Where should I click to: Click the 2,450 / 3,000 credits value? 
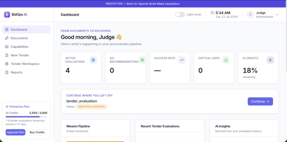pos(38,113)
